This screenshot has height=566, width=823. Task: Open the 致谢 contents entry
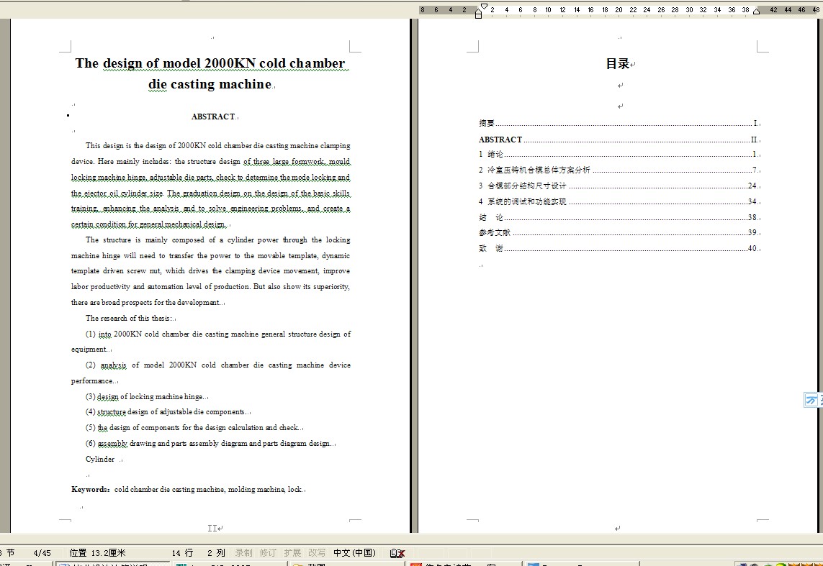619,248
